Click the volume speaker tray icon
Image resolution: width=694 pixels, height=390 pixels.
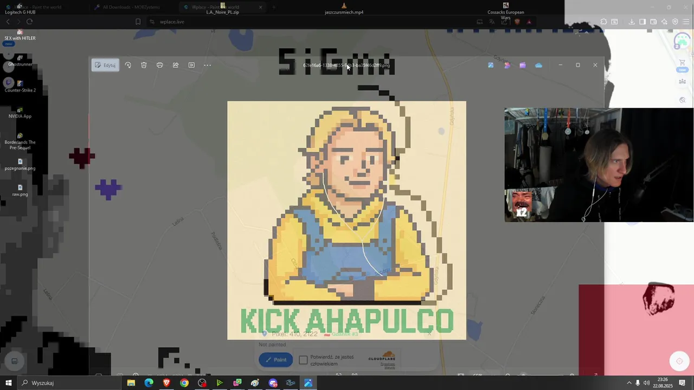point(646,383)
